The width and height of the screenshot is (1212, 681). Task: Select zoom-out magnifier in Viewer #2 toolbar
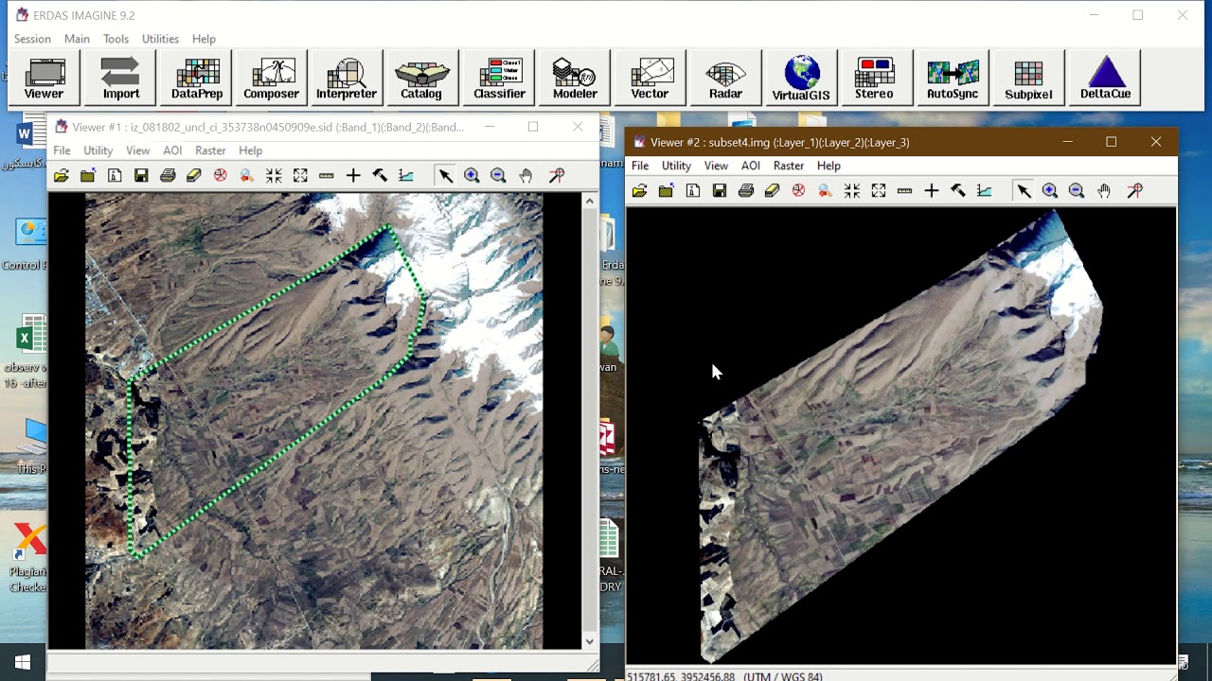coord(1077,190)
